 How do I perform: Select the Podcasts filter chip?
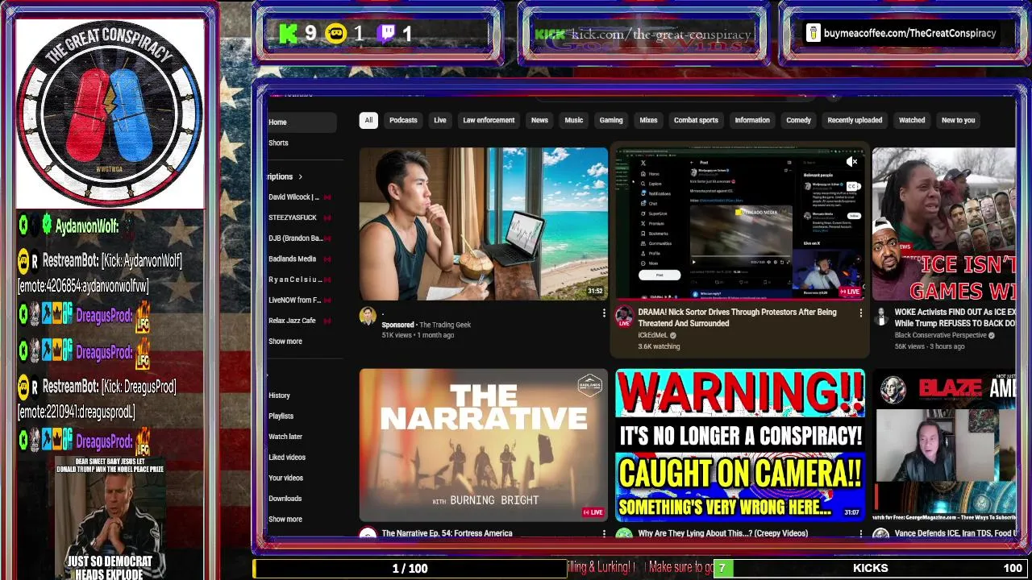[x=403, y=120]
